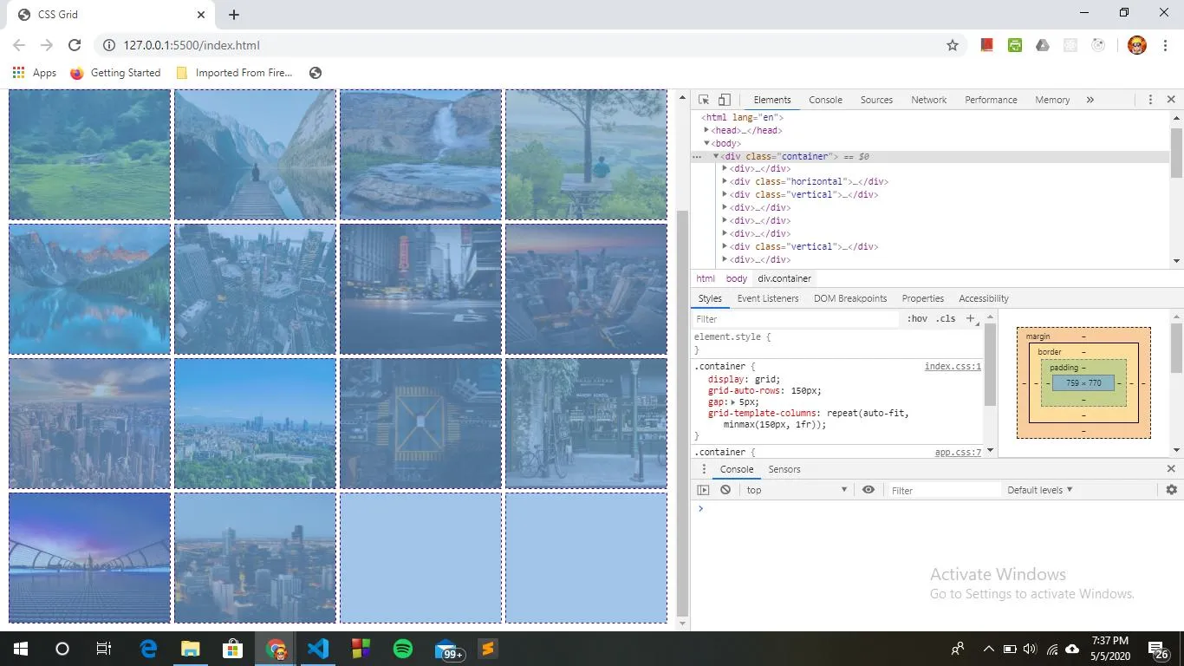Clear the console with the ban icon
This screenshot has height=666, width=1184.
click(x=725, y=490)
